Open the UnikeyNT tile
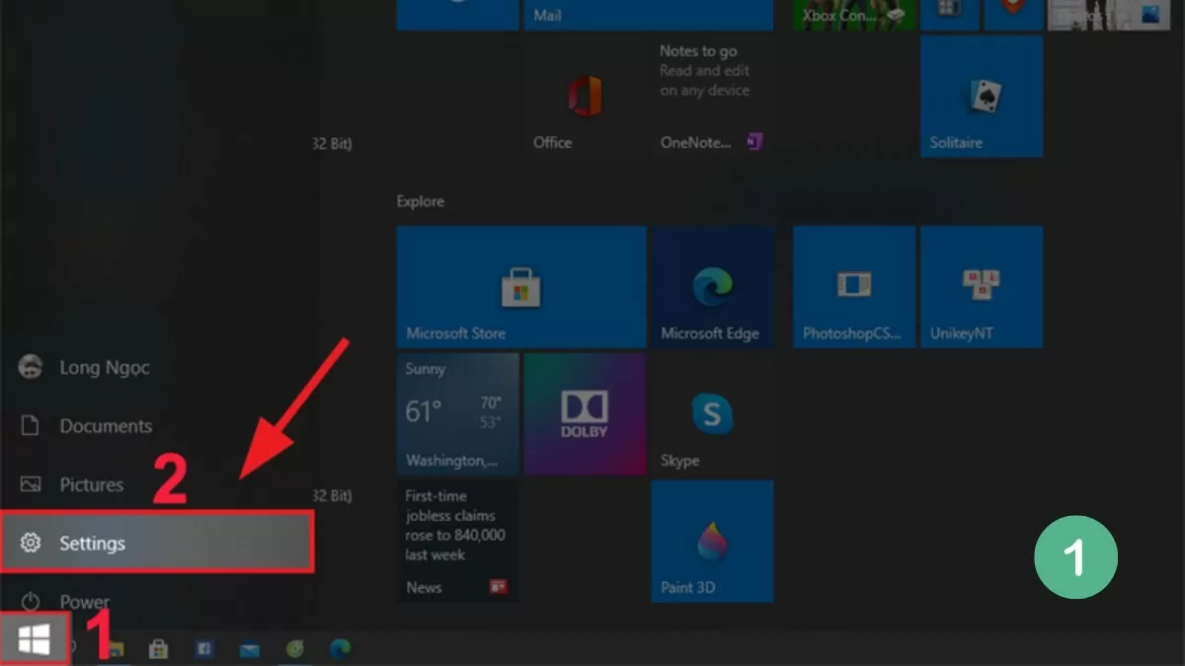This screenshot has width=1185, height=666. click(981, 286)
